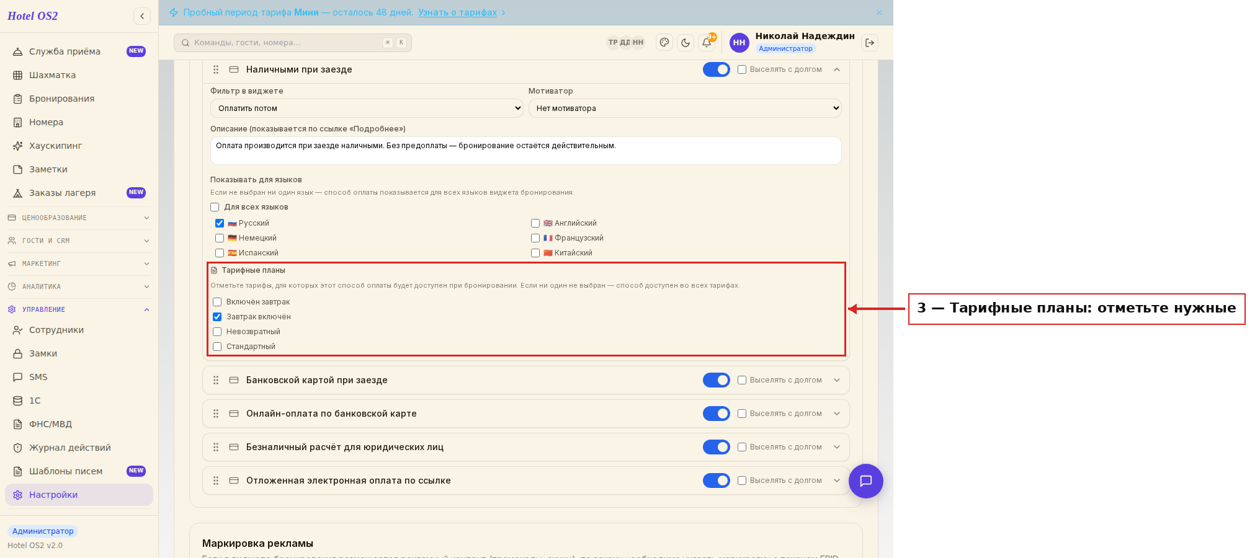Open the theme palette icon

[664, 43]
